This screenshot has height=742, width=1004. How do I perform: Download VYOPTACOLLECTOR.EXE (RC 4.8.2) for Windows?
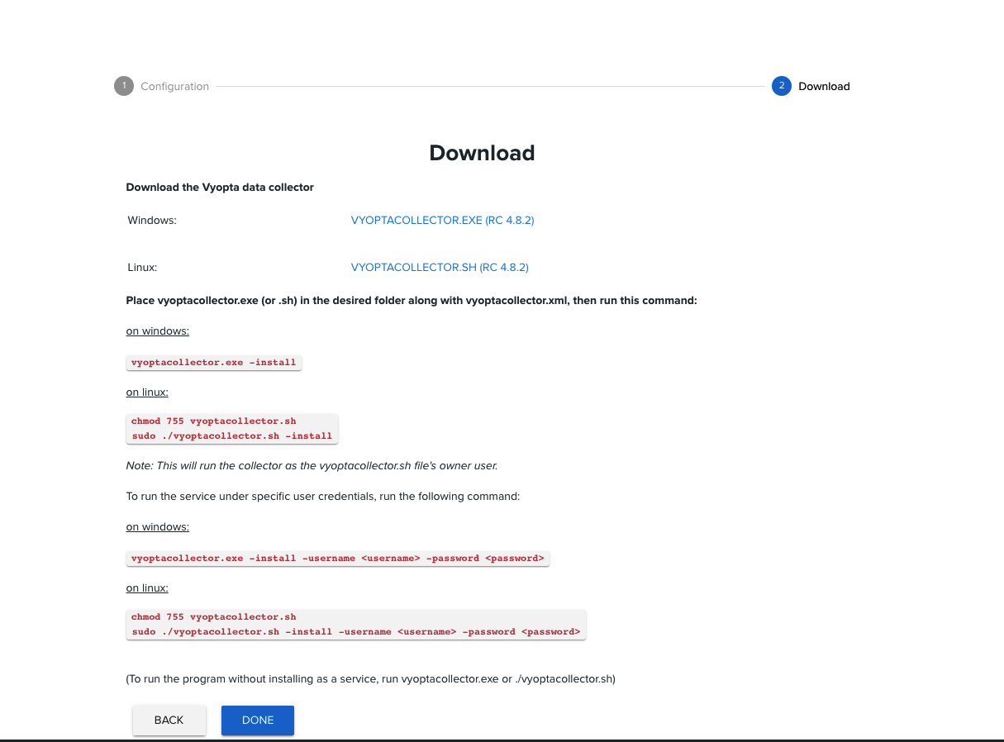coord(443,221)
